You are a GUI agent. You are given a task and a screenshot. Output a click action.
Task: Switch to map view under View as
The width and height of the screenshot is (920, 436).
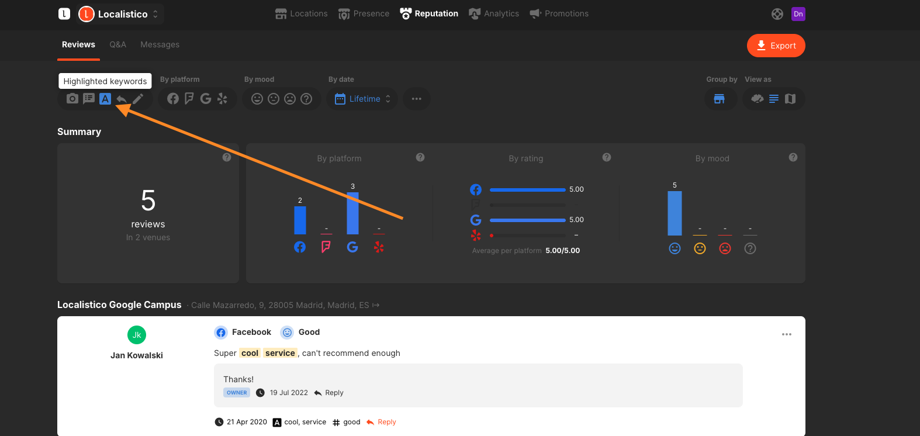[x=790, y=99]
